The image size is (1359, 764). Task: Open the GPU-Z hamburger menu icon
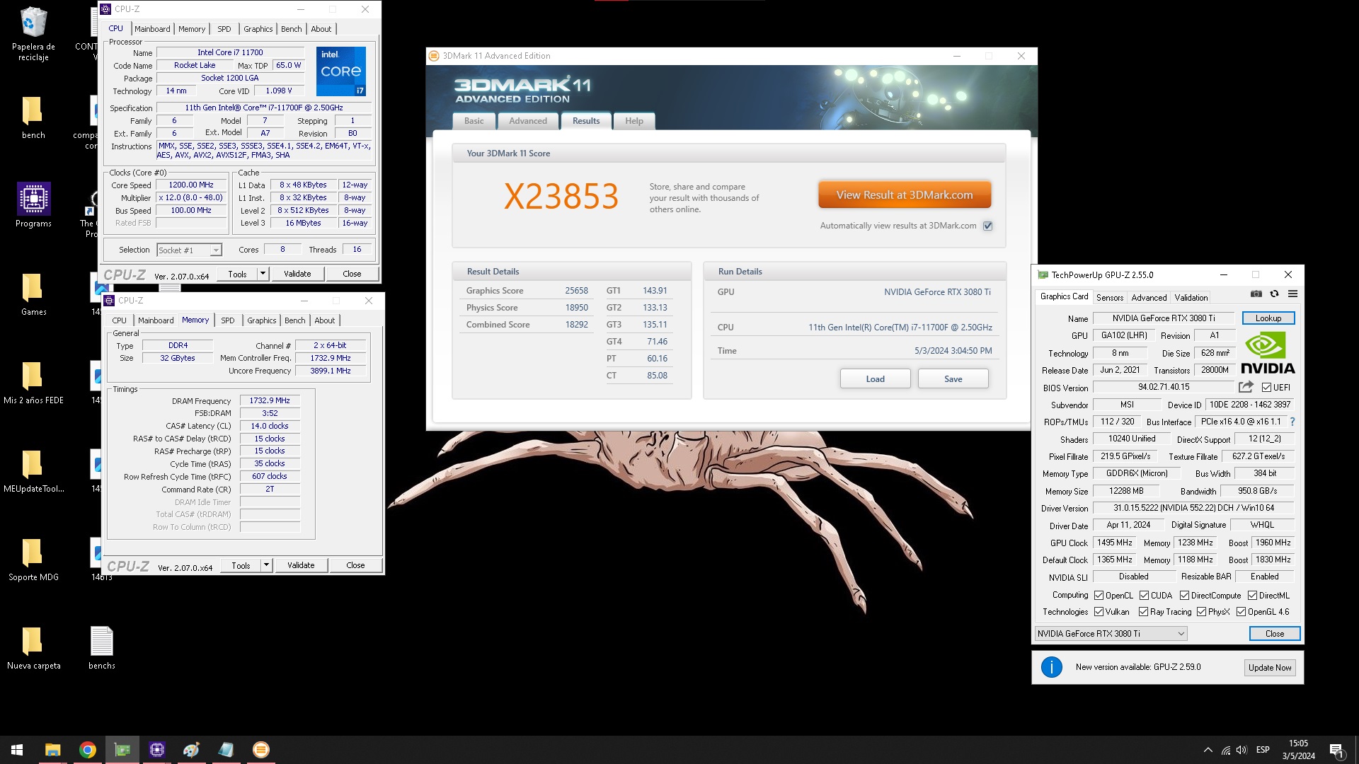[x=1292, y=294]
